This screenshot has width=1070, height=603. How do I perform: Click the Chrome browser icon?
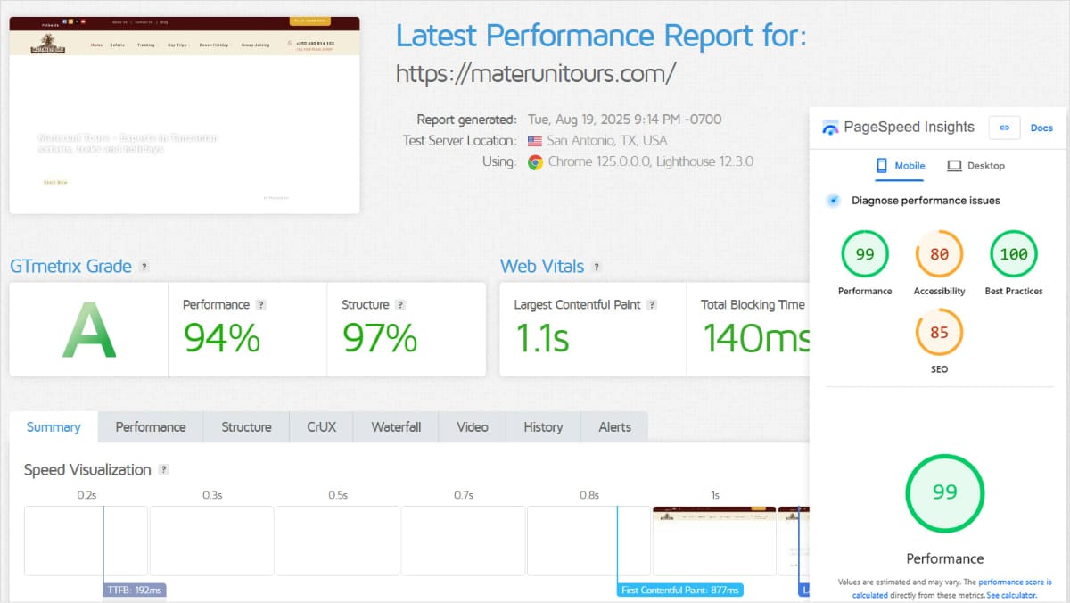(x=535, y=162)
